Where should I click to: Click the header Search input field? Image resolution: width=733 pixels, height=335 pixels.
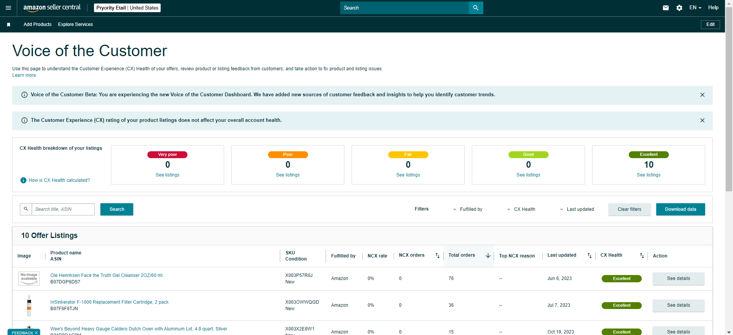click(404, 8)
